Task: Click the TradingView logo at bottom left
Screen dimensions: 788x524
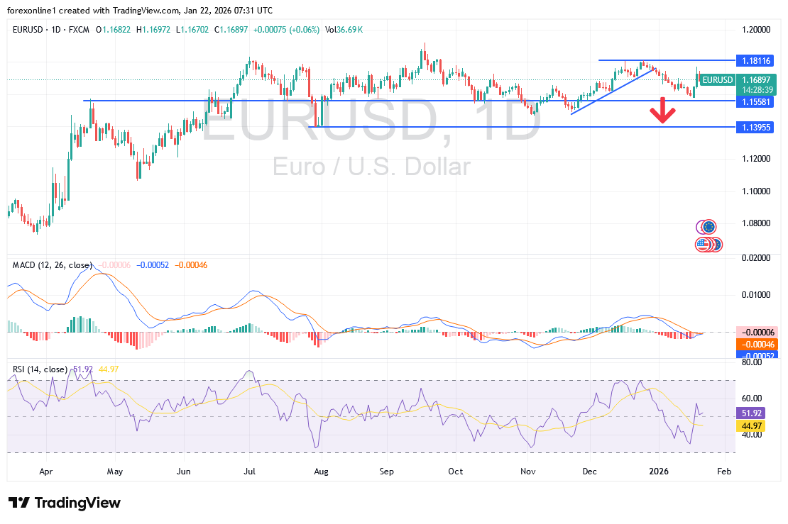Action: point(65,503)
